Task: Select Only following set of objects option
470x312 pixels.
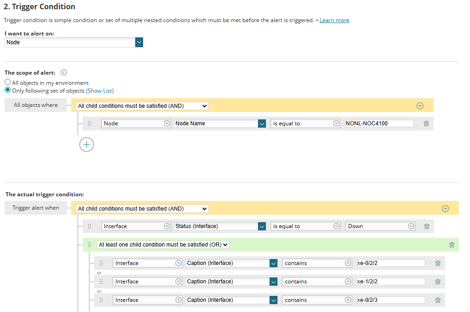Action: coord(7,90)
